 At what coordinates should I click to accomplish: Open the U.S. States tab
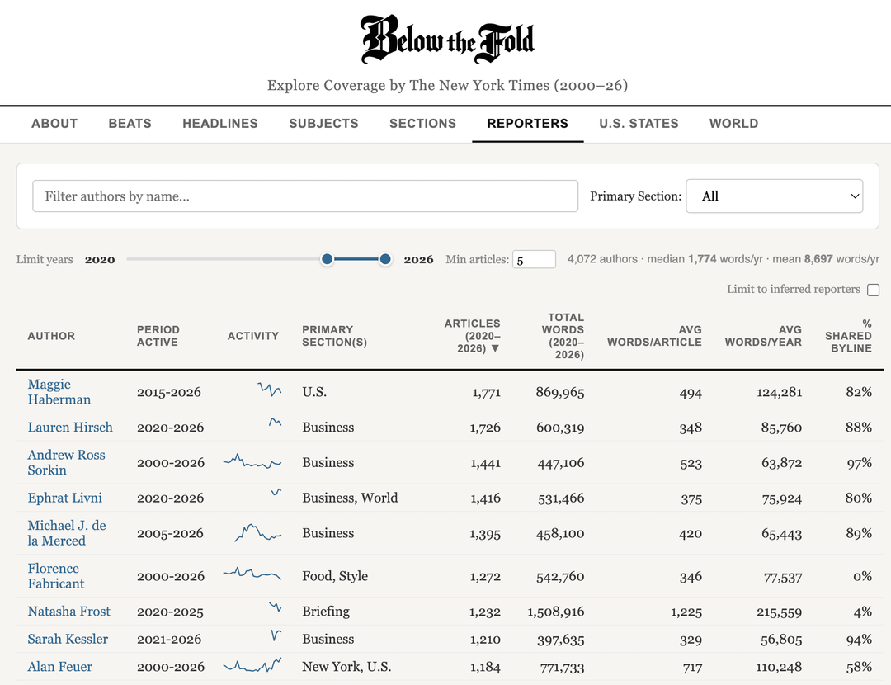tap(639, 124)
